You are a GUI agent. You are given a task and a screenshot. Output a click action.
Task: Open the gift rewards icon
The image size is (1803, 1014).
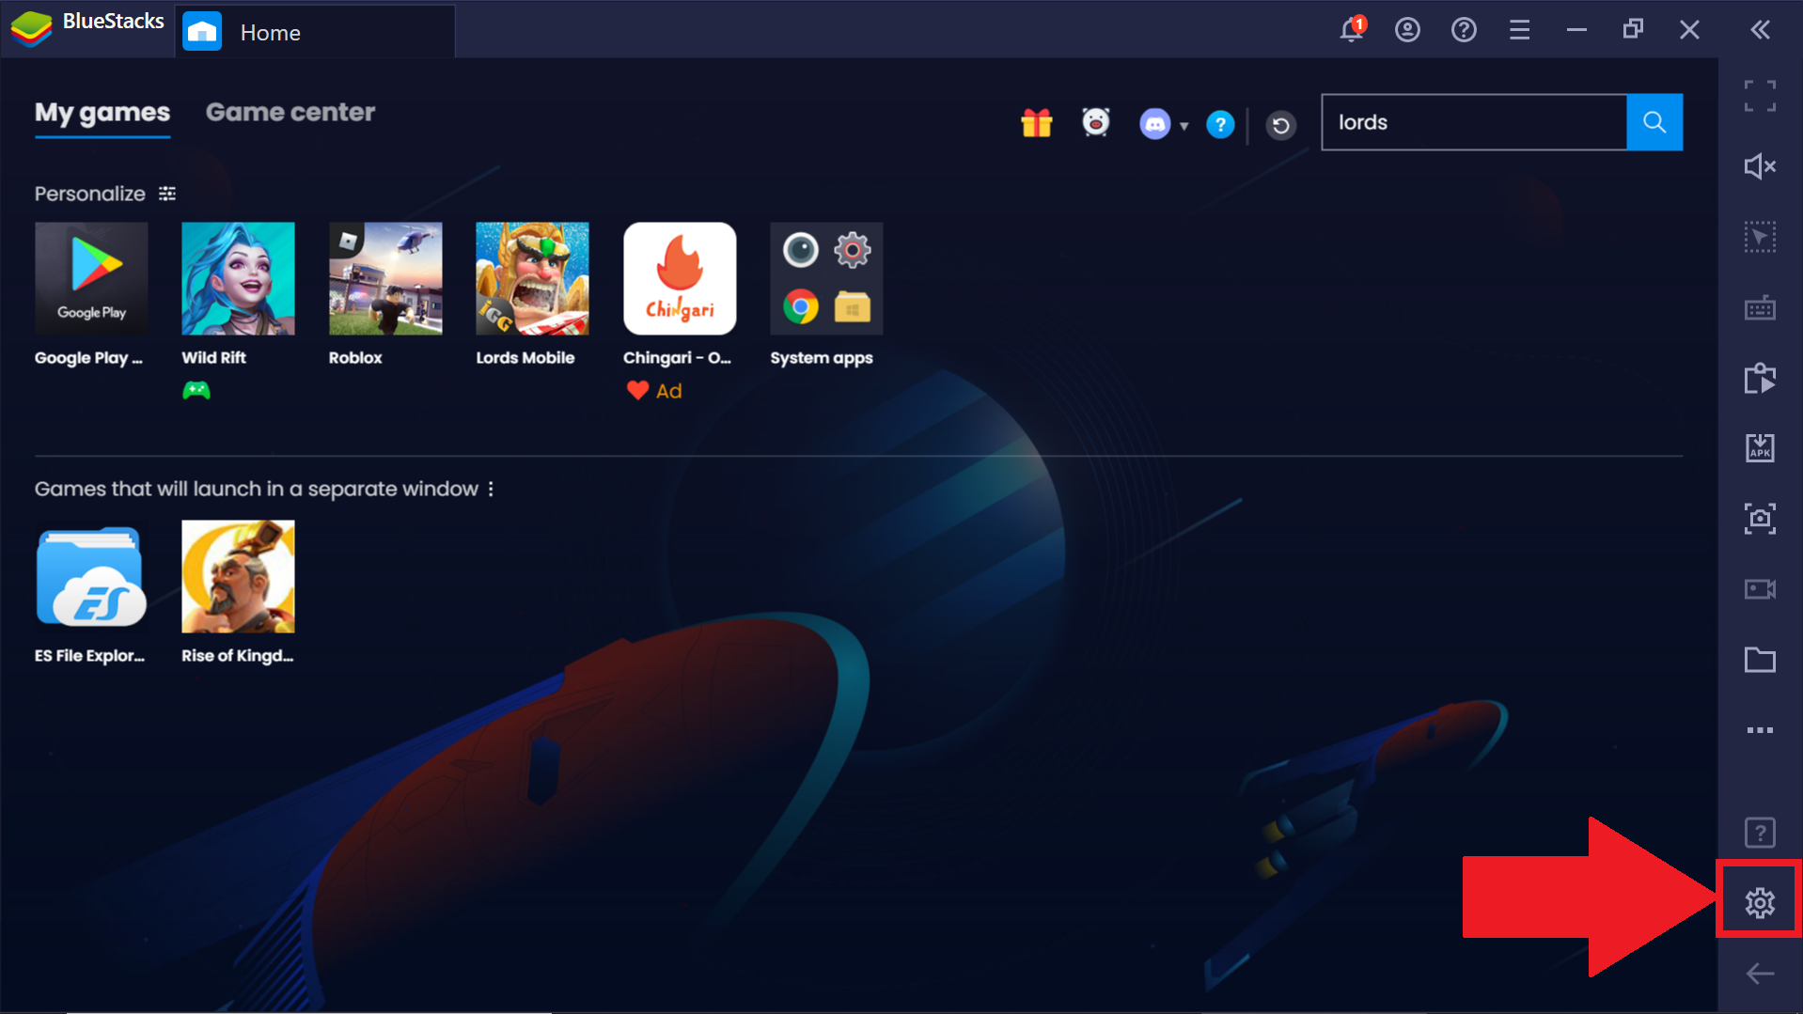tap(1036, 123)
